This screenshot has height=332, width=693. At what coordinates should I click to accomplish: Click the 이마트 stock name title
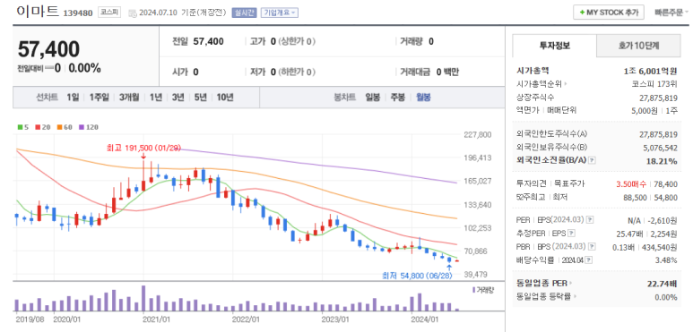point(38,12)
